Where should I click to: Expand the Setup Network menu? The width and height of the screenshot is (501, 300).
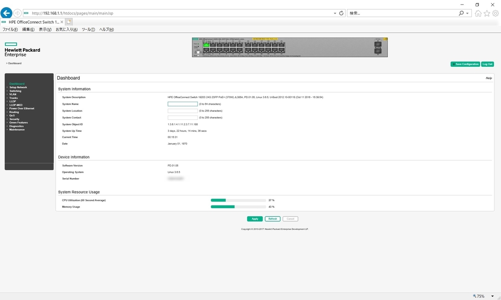18,87
